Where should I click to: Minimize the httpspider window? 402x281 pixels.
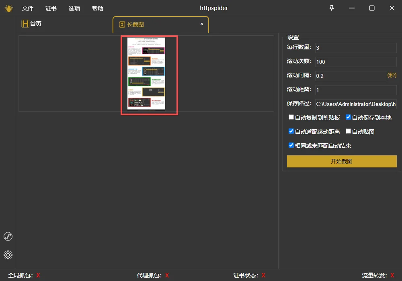click(x=352, y=8)
